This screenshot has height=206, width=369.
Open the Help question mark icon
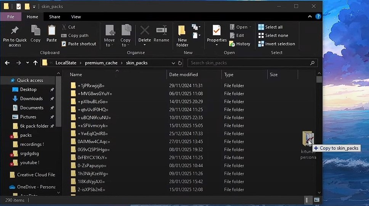[318, 16]
